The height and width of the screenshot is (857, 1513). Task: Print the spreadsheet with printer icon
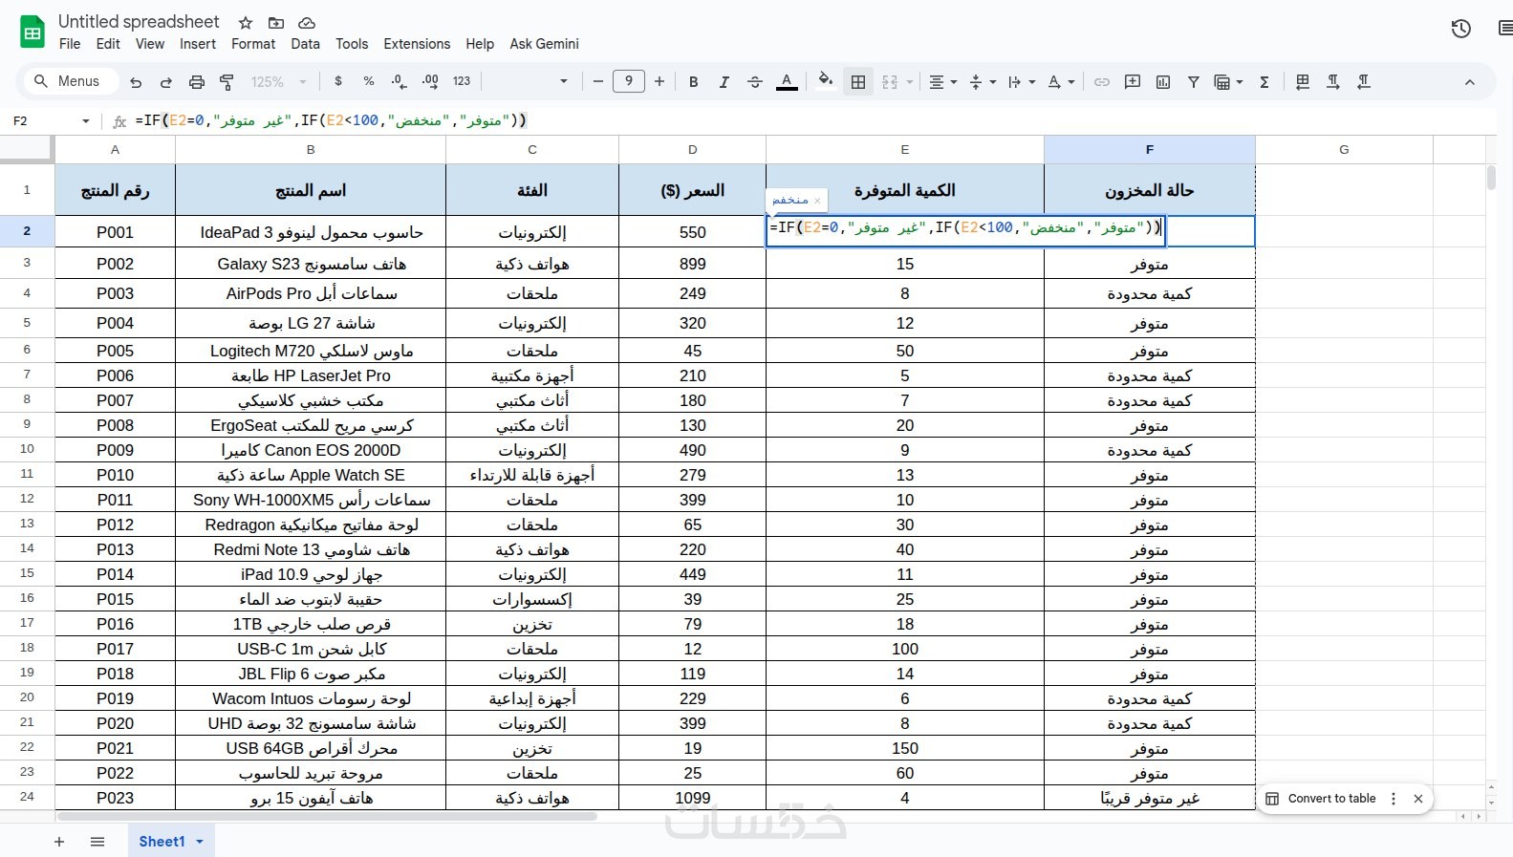(x=197, y=82)
